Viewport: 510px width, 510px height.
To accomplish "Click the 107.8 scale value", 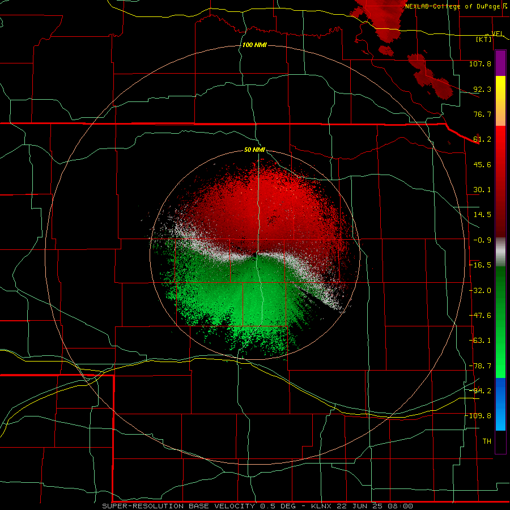I will point(480,63).
